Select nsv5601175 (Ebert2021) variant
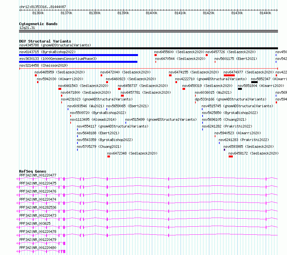287x255 pixels. pos(236,59)
